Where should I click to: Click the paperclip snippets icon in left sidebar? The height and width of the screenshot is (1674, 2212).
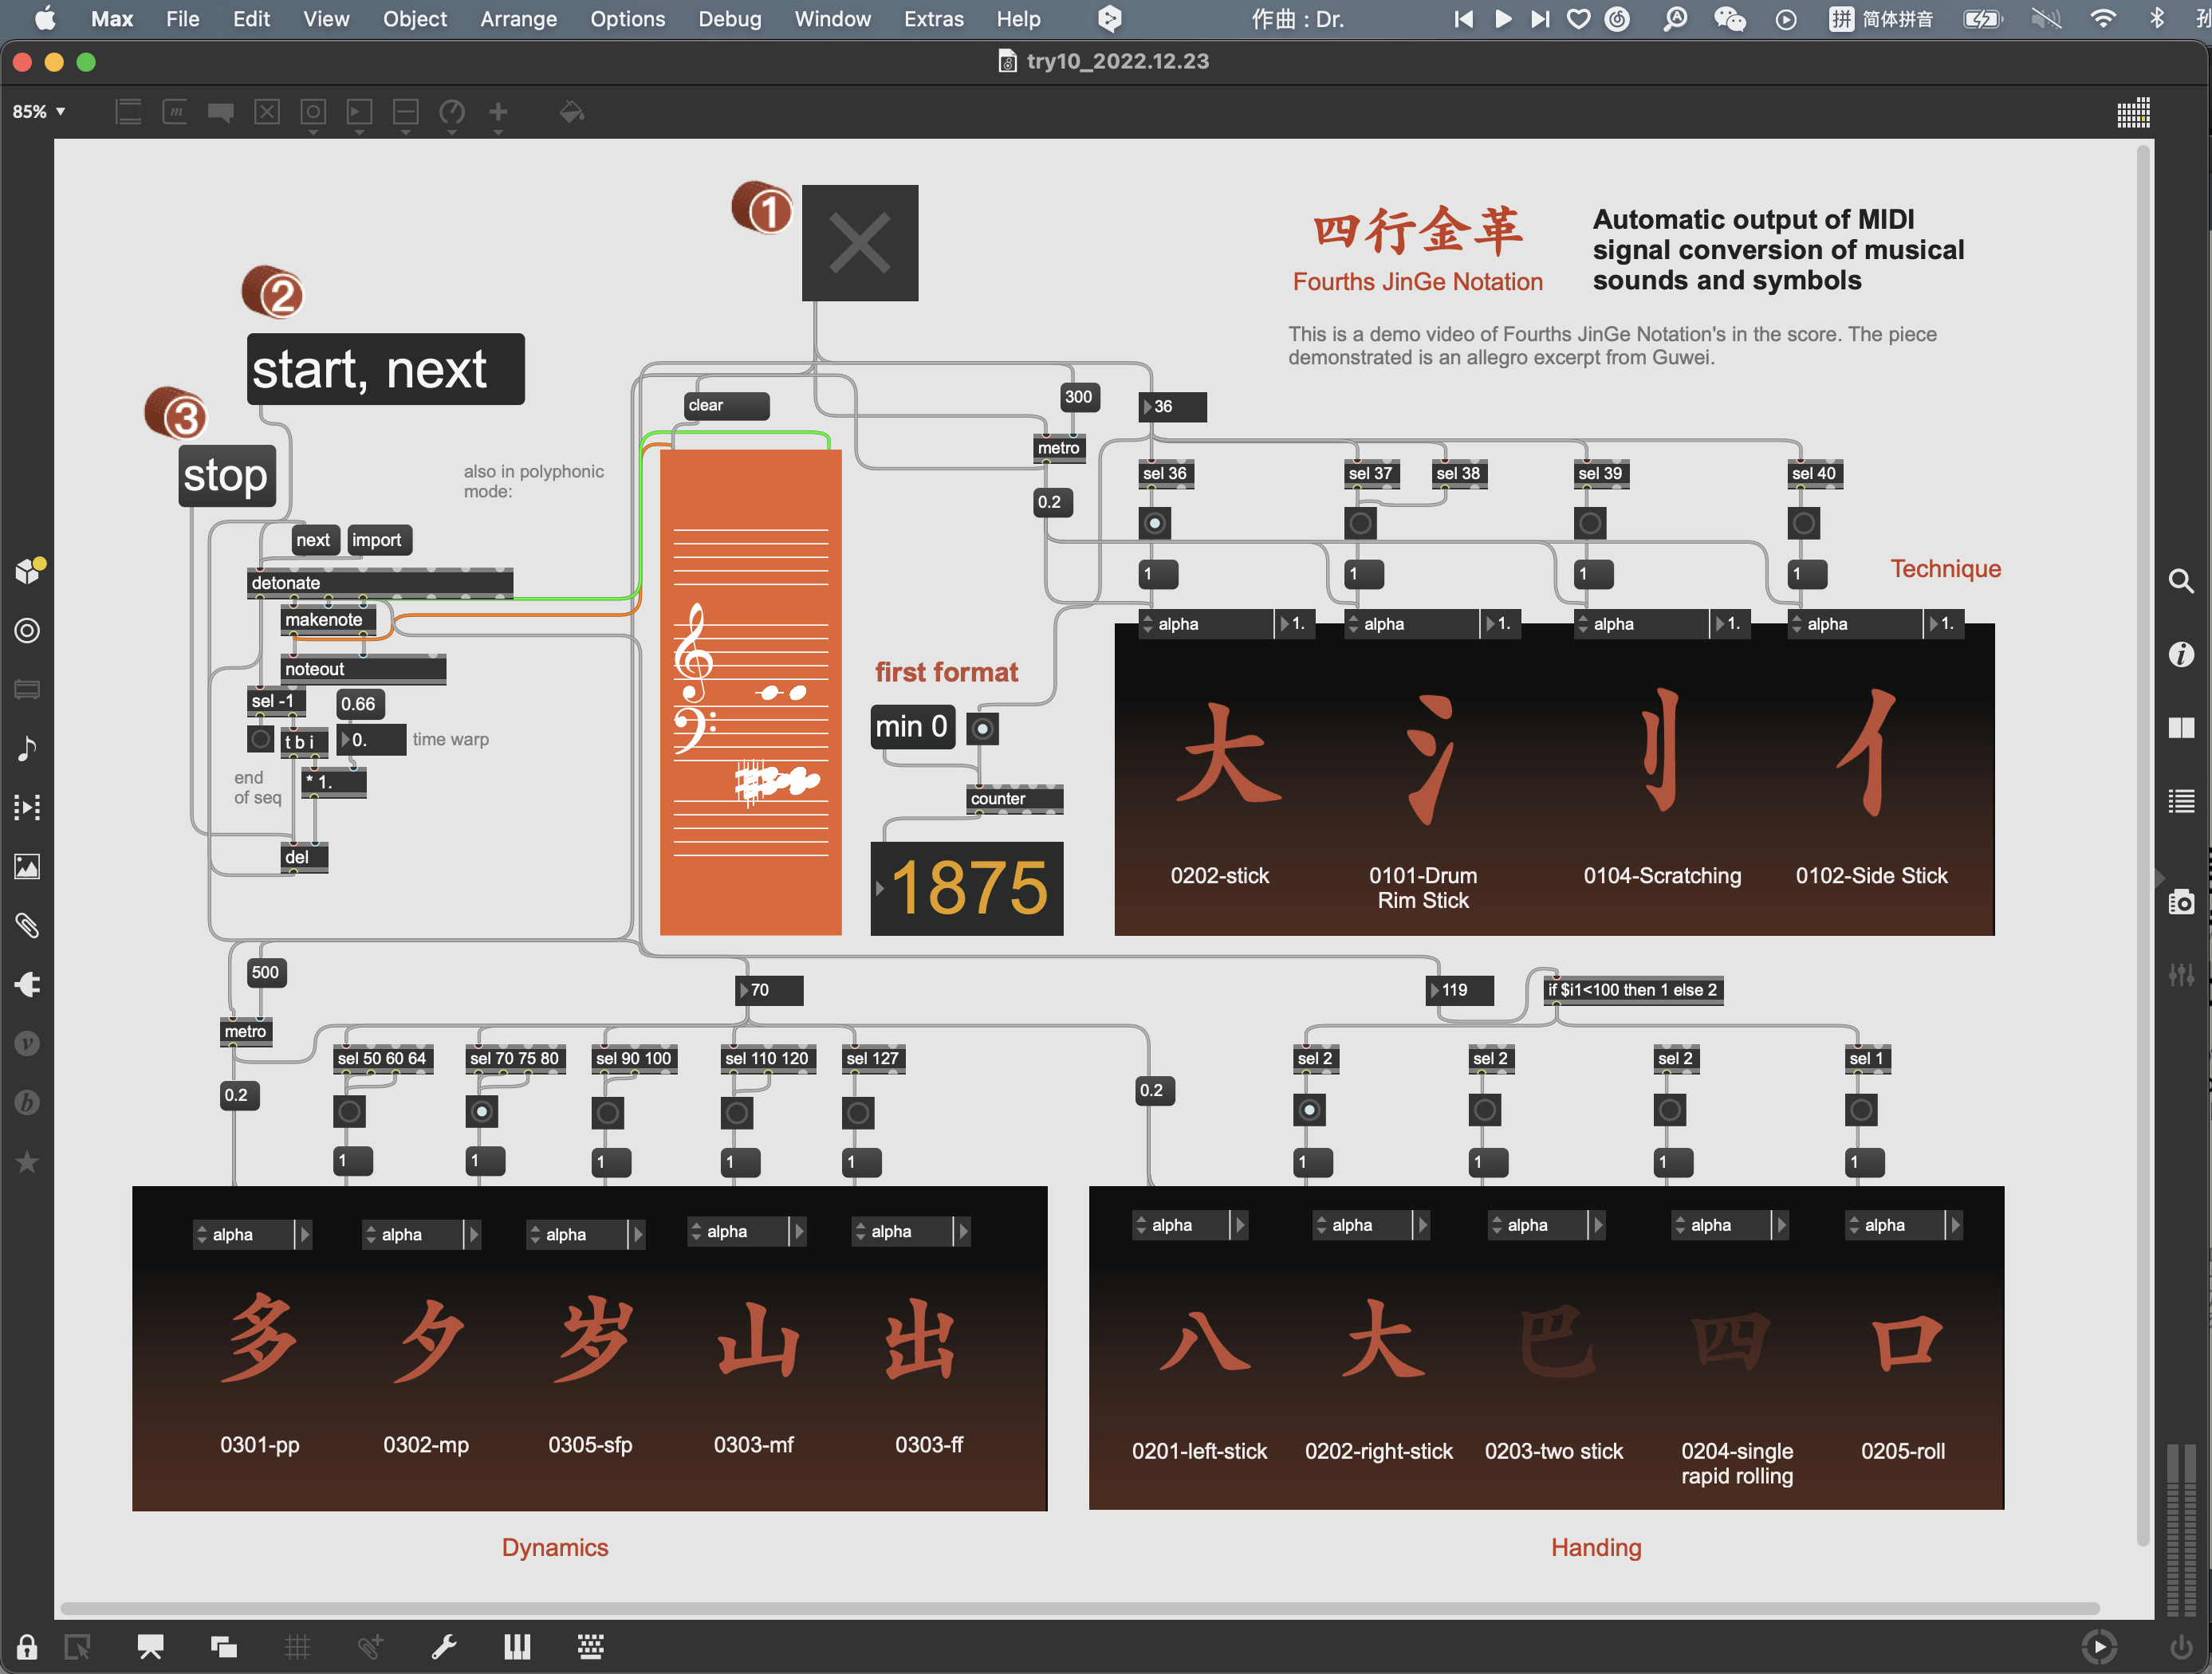tap(27, 925)
